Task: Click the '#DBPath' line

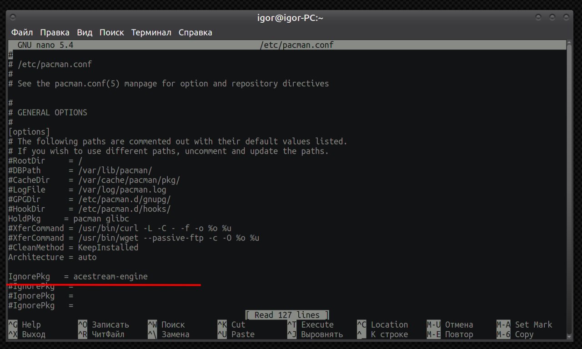Action: (x=80, y=170)
